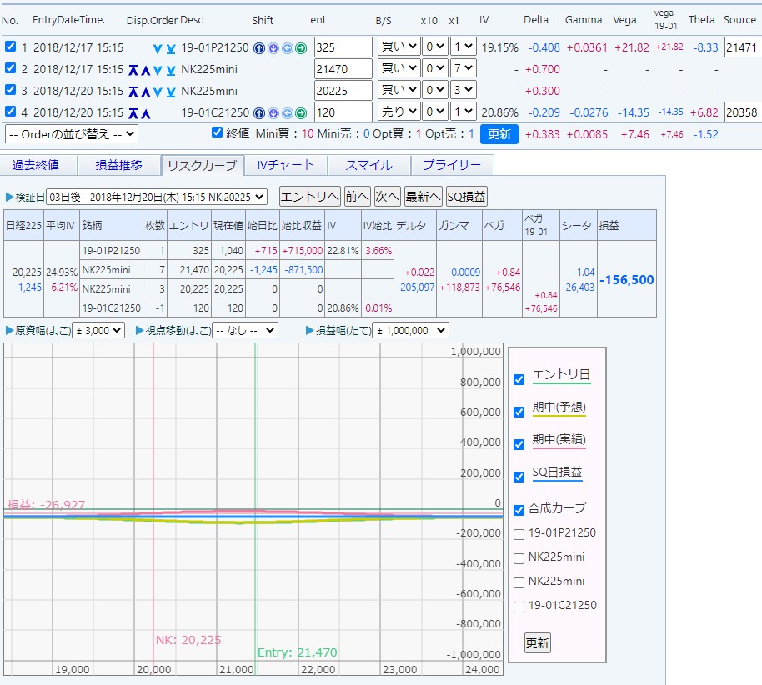Open x10 dropdown for order row 3
The height and width of the screenshot is (685, 762).
pos(434,90)
